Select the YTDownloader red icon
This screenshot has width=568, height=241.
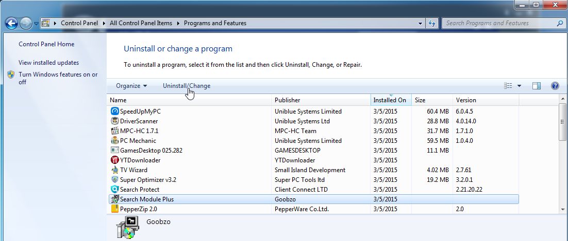click(x=114, y=160)
